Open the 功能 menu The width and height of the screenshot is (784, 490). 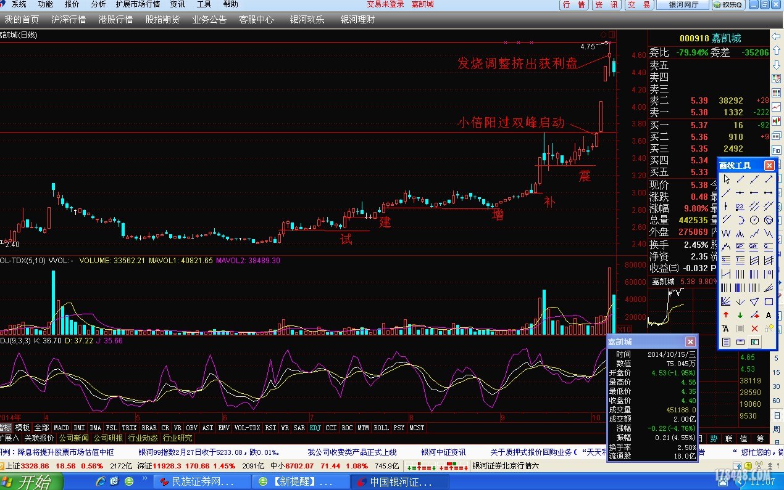pos(46,4)
